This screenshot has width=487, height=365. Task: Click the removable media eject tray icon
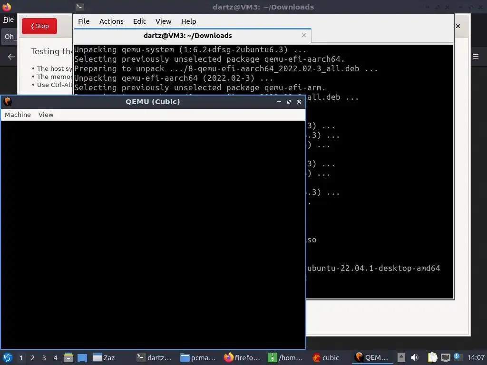click(x=401, y=357)
